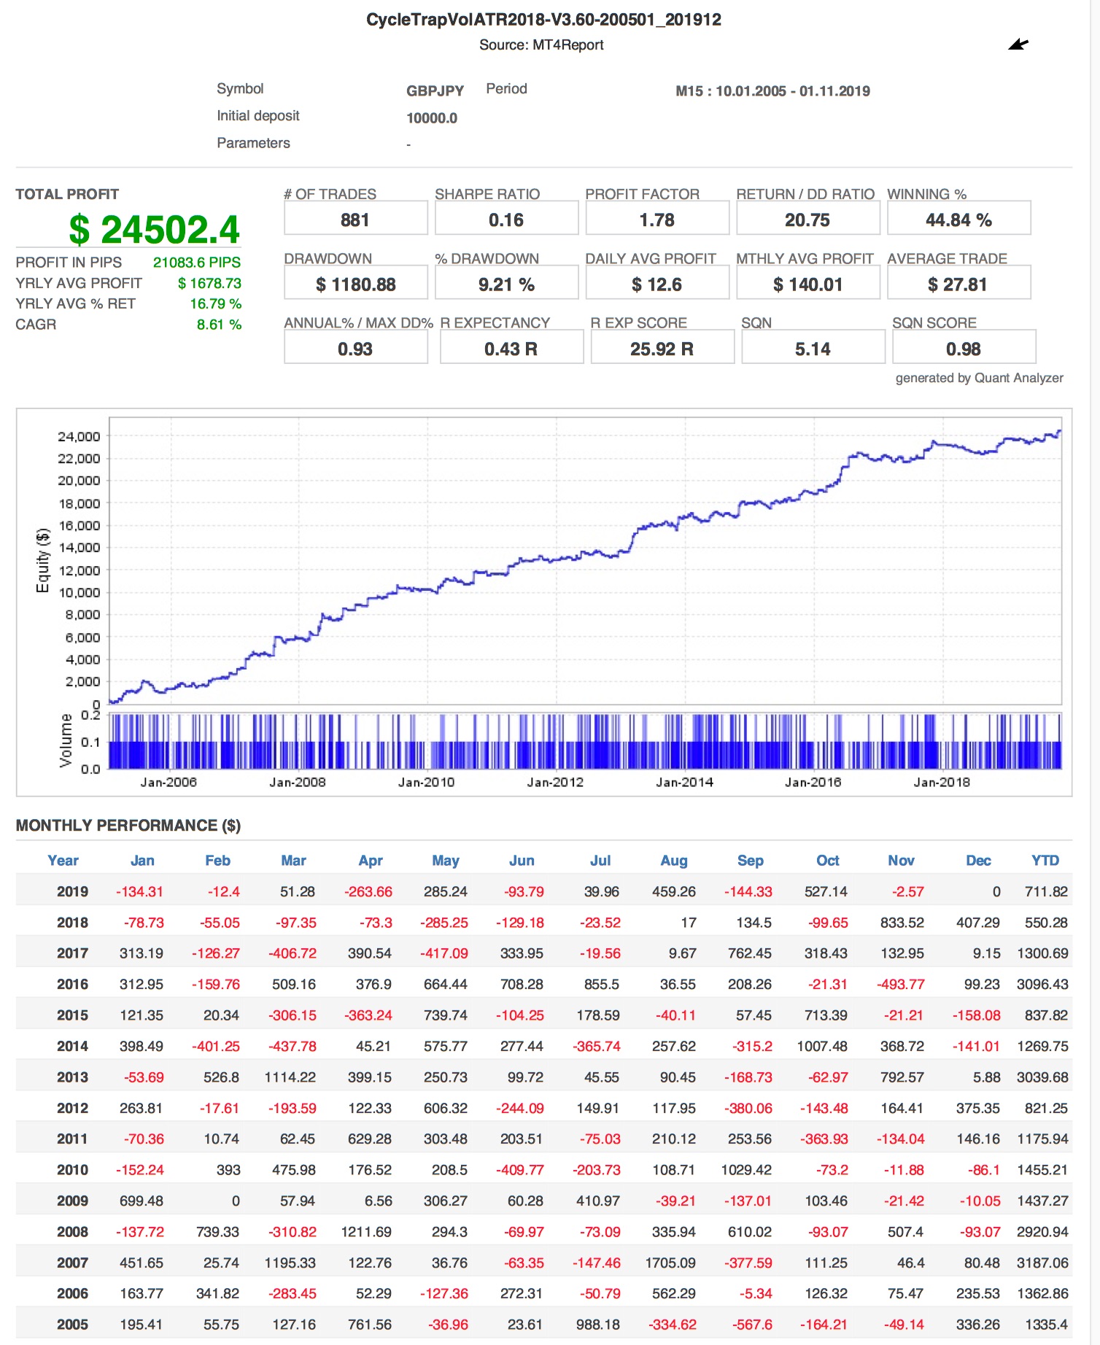Select the 2019 YTD total 711.82
The image size is (1100, 1345).
(x=1046, y=891)
